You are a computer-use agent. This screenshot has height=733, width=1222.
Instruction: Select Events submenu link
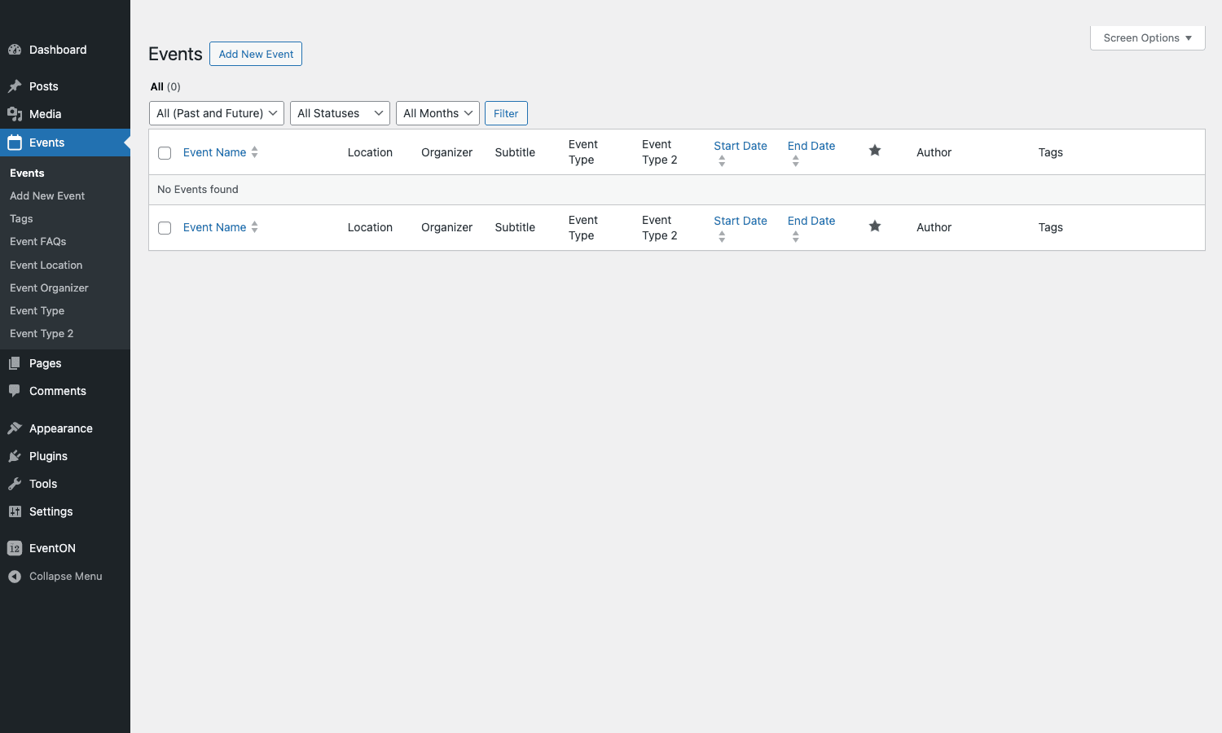point(27,173)
